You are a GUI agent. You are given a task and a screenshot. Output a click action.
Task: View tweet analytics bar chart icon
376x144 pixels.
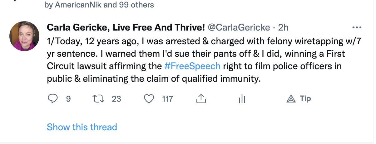tap(242, 99)
